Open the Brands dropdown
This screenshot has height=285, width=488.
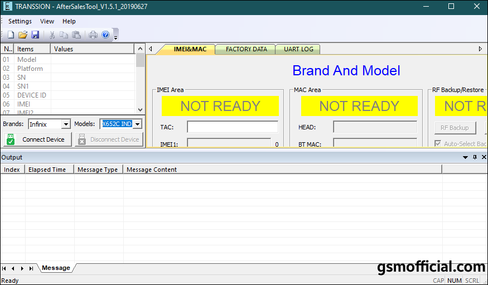[66, 124]
